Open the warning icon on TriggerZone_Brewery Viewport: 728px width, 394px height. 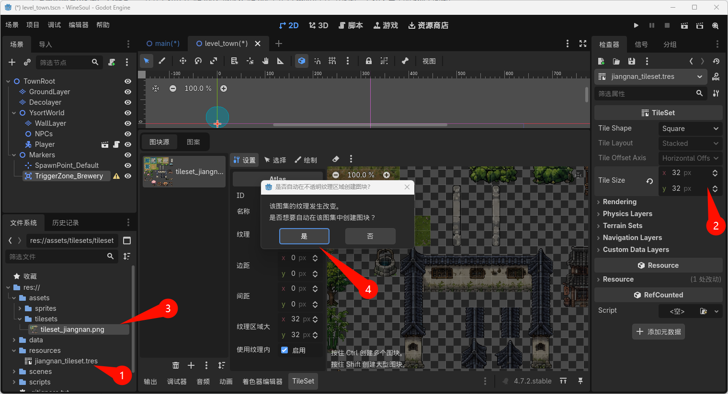point(116,176)
